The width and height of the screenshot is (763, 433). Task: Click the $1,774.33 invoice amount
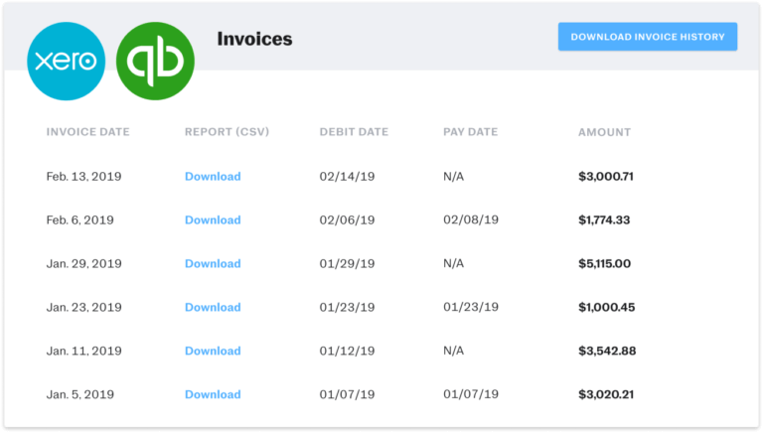click(x=604, y=220)
